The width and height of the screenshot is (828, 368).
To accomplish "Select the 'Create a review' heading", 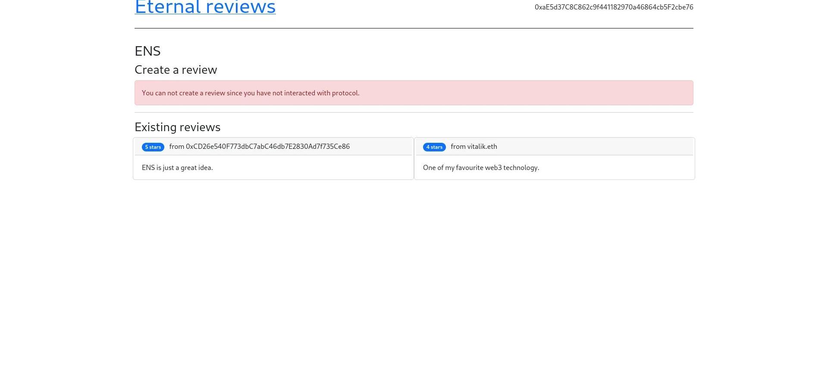I will [x=176, y=70].
